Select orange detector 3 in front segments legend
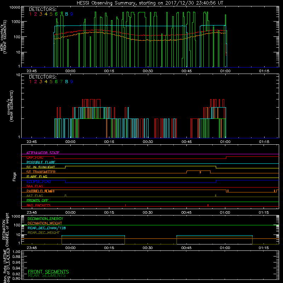The image size is (283, 283). [41, 14]
